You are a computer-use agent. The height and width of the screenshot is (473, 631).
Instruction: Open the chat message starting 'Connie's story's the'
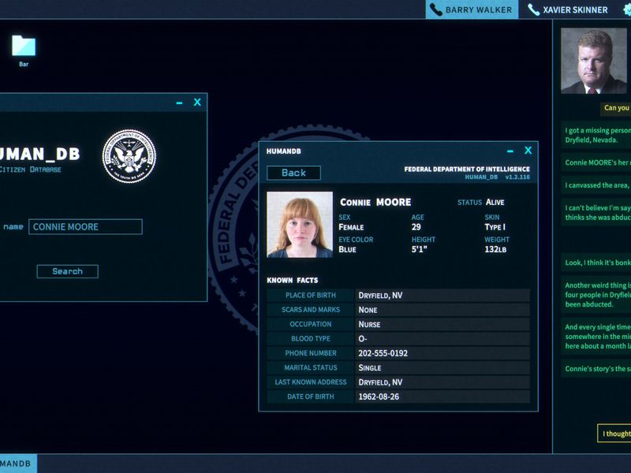pos(596,369)
